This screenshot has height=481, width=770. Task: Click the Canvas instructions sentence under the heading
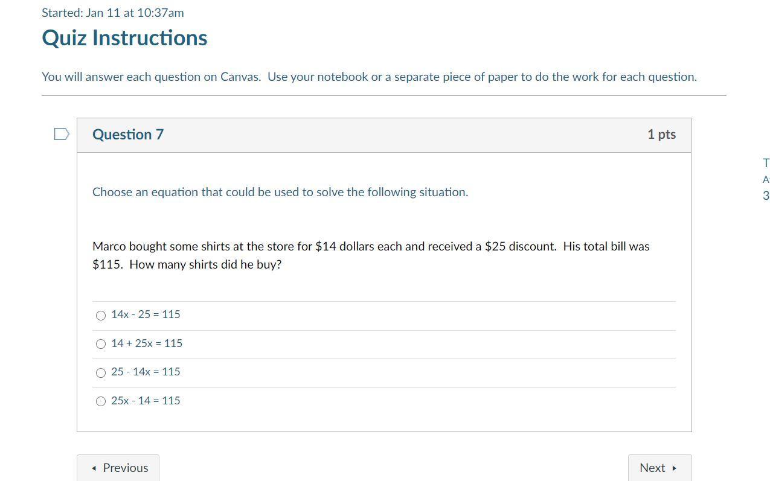click(x=369, y=77)
